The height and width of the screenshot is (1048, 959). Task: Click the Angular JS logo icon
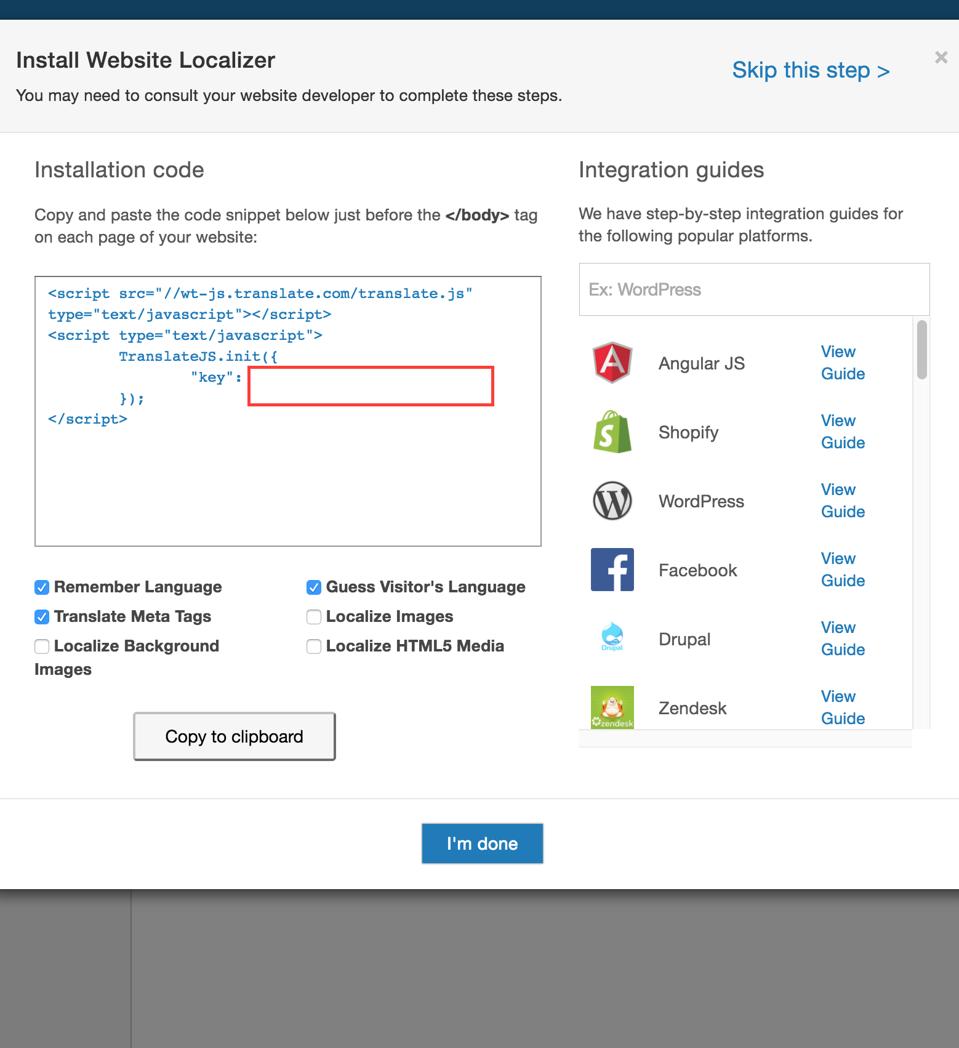coord(612,363)
